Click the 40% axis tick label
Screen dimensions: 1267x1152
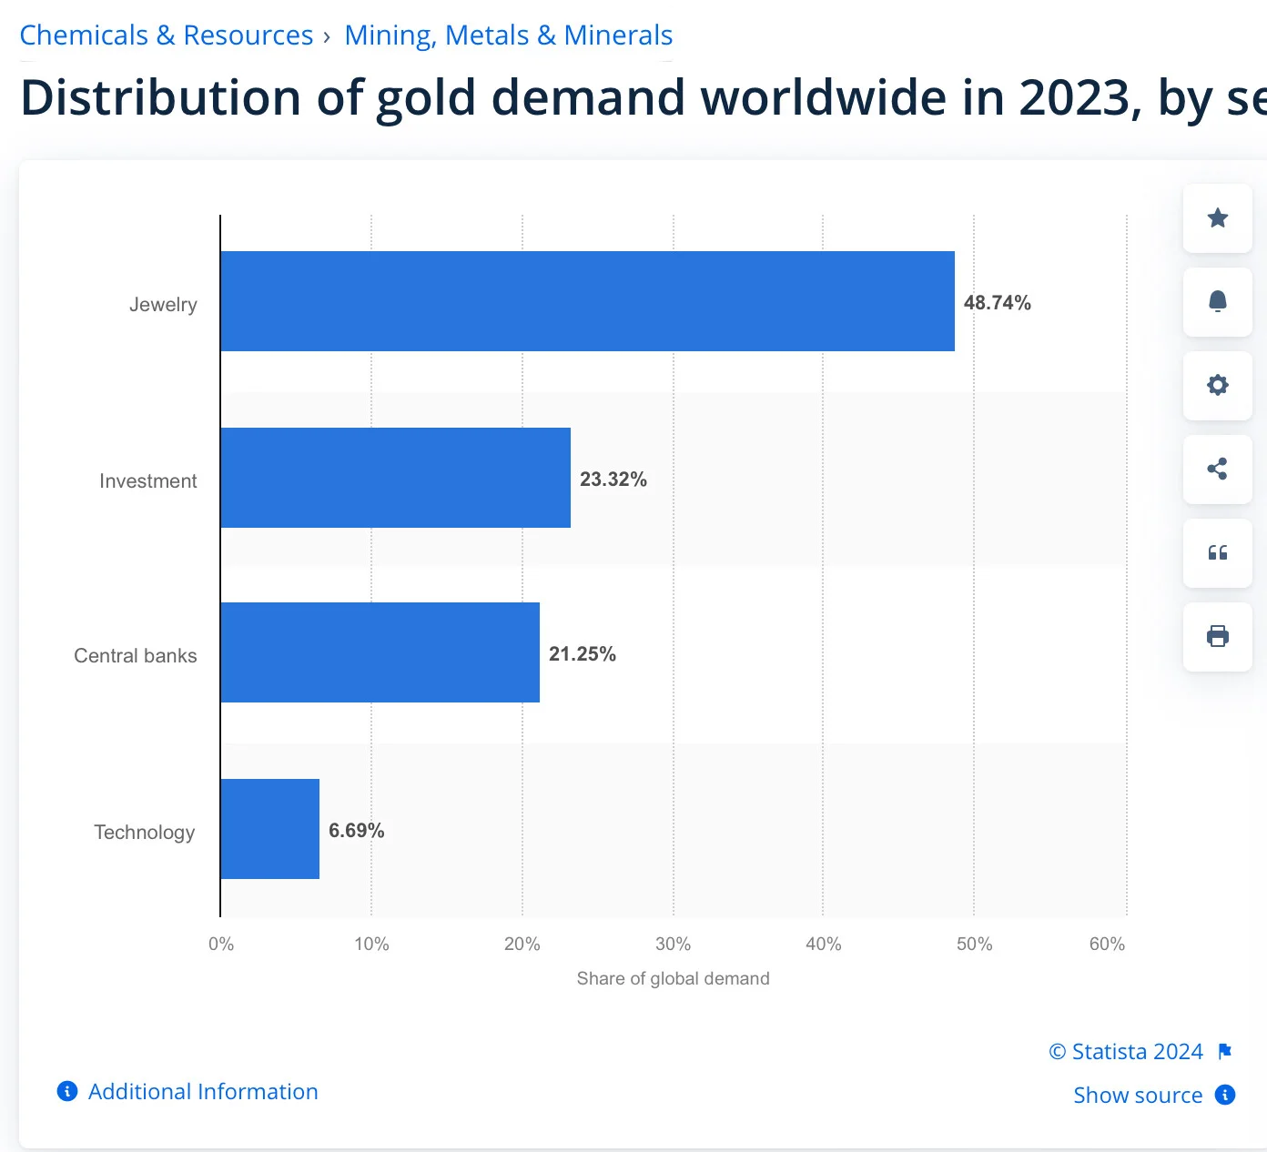click(824, 945)
